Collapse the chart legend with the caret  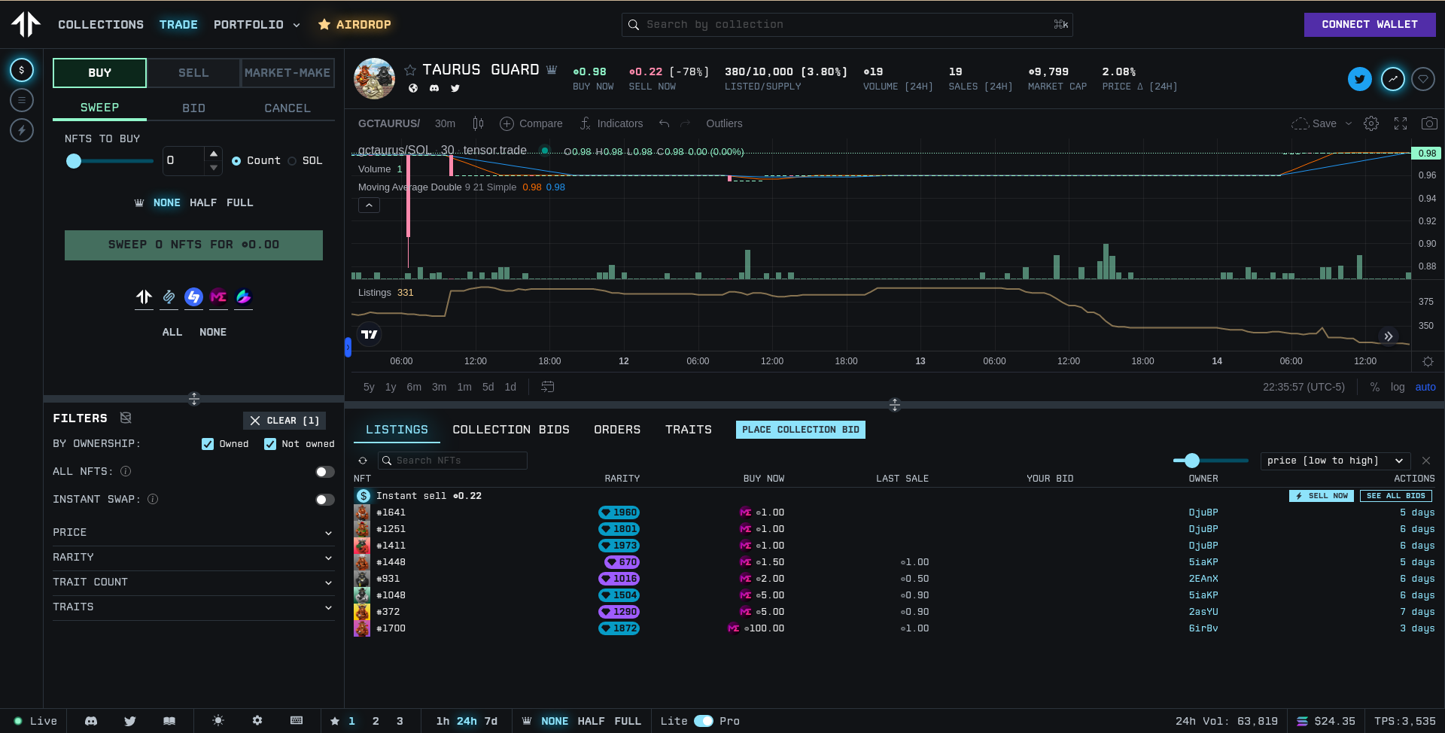[369, 205]
